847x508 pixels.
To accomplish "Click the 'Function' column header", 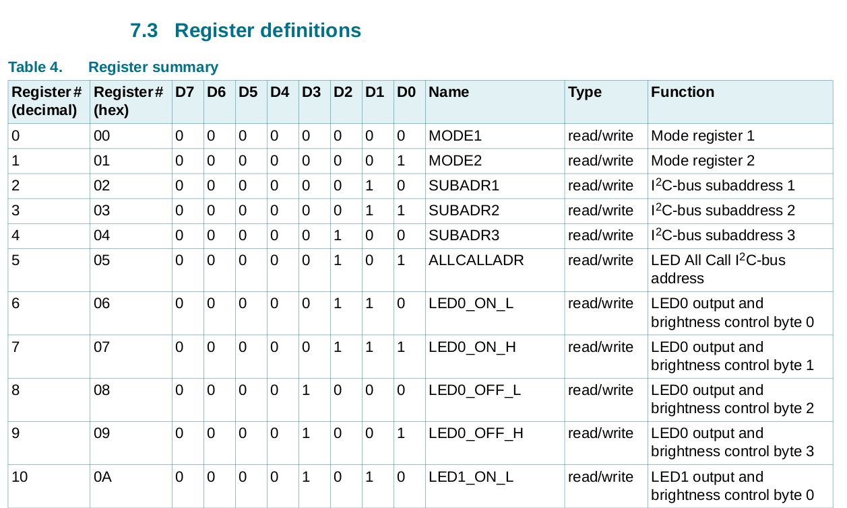I will coord(683,93).
